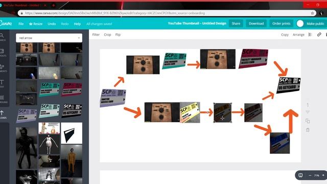Click the browser address bar URL
The height and width of the screenshot is (184, 327).
115,13
